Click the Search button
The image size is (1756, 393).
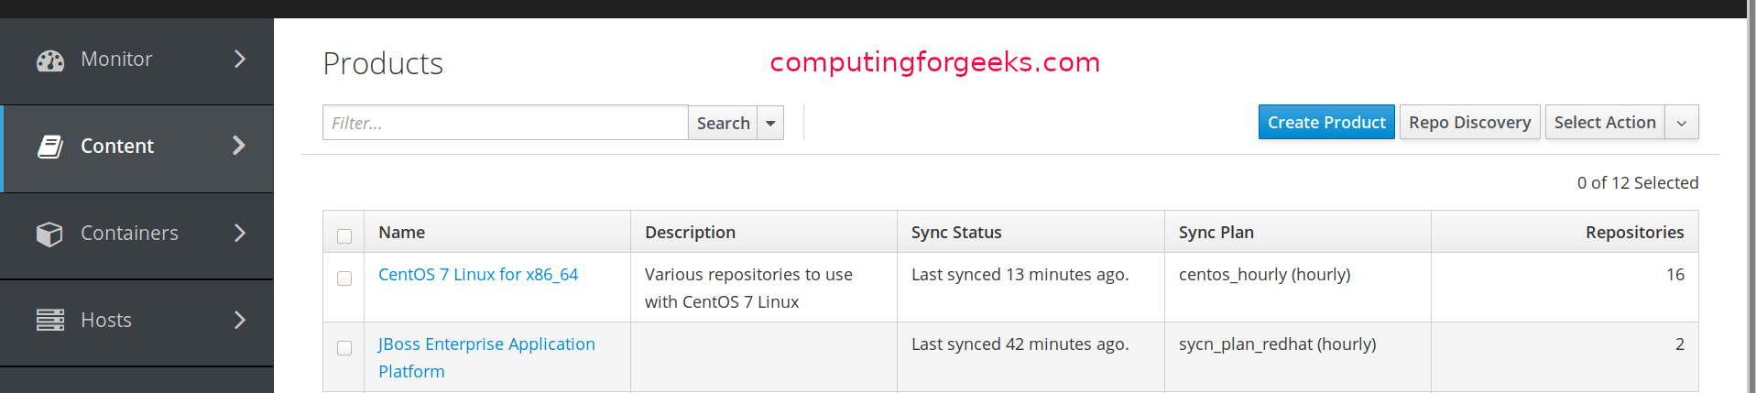(x=723, y=123)
